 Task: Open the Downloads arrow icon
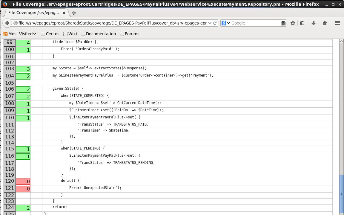314,23
